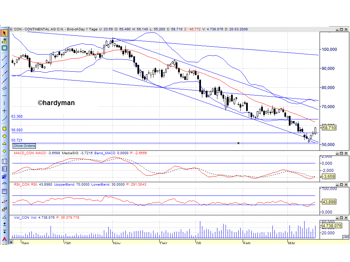This screenshot has height=262, width=350.
Task: Activate the zoom rectangle tool
Action: point(4,48)
